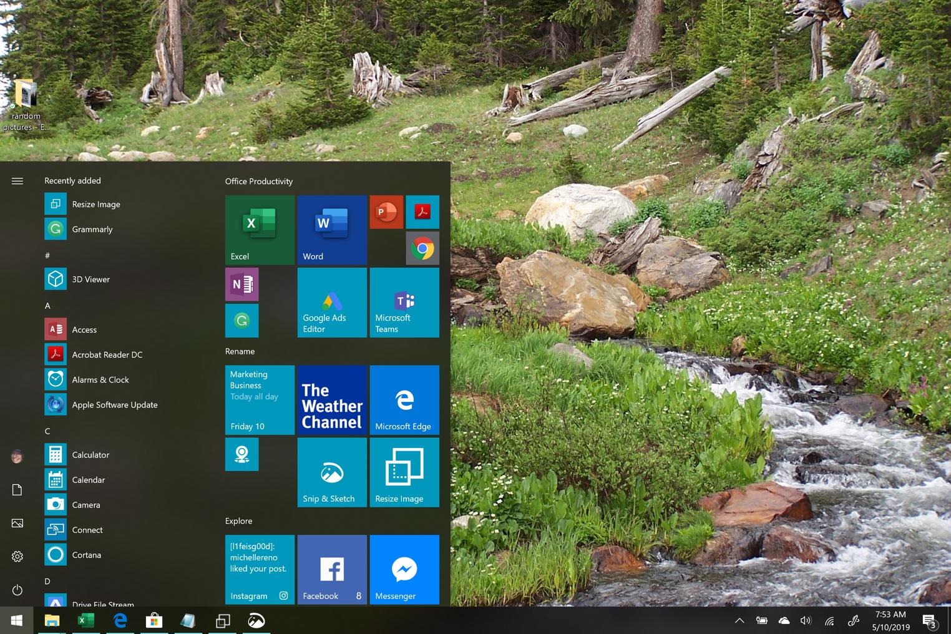The height and width of the screenshot is (634, 951).
Task: Open the Grammarly small tile
Action: 241,321
